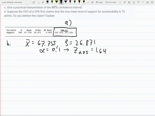Choose the eraser with purple tip

pos(47,2)
